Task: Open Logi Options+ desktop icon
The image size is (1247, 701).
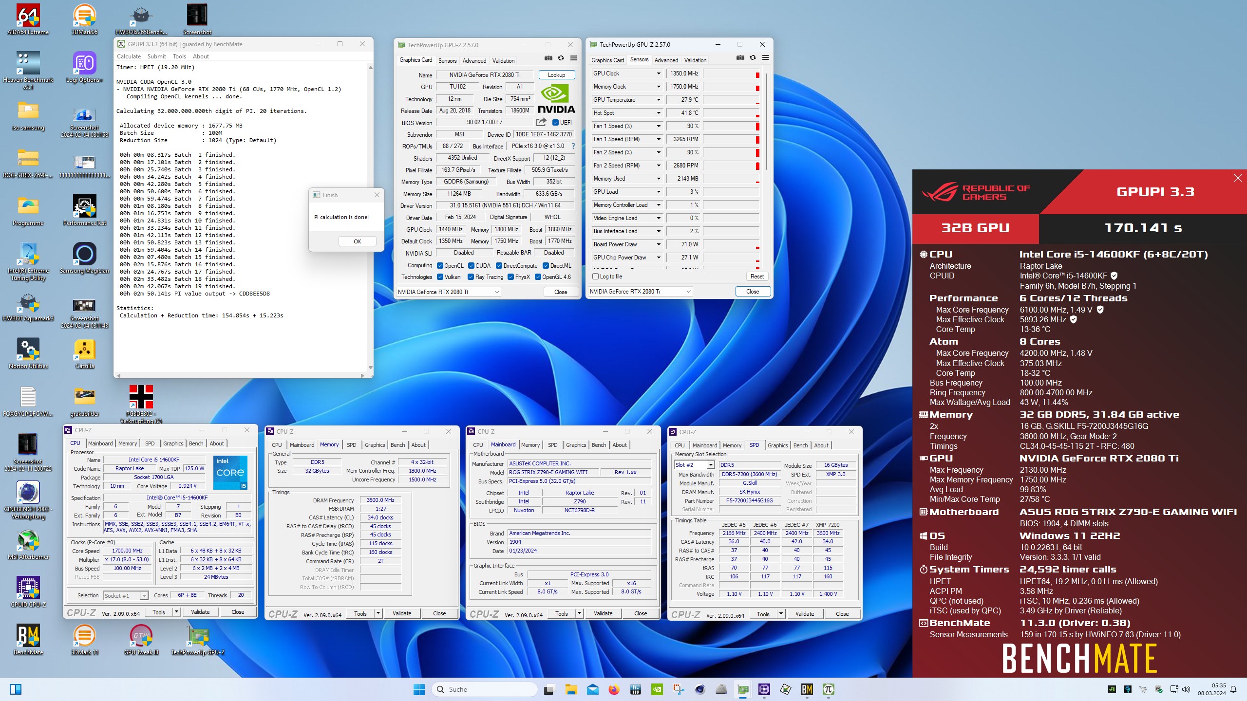Action: coord(84,67)
